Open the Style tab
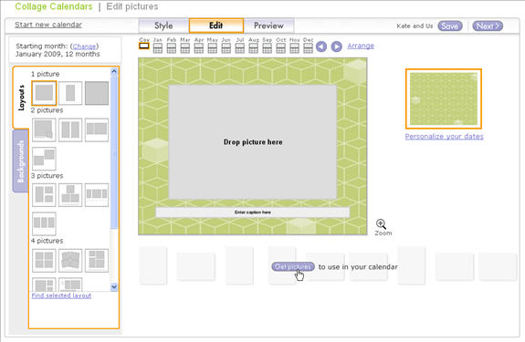 (x=163, y=26)
